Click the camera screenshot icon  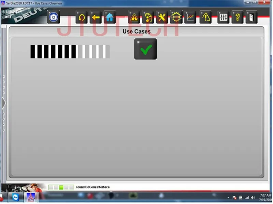point(54,17)
